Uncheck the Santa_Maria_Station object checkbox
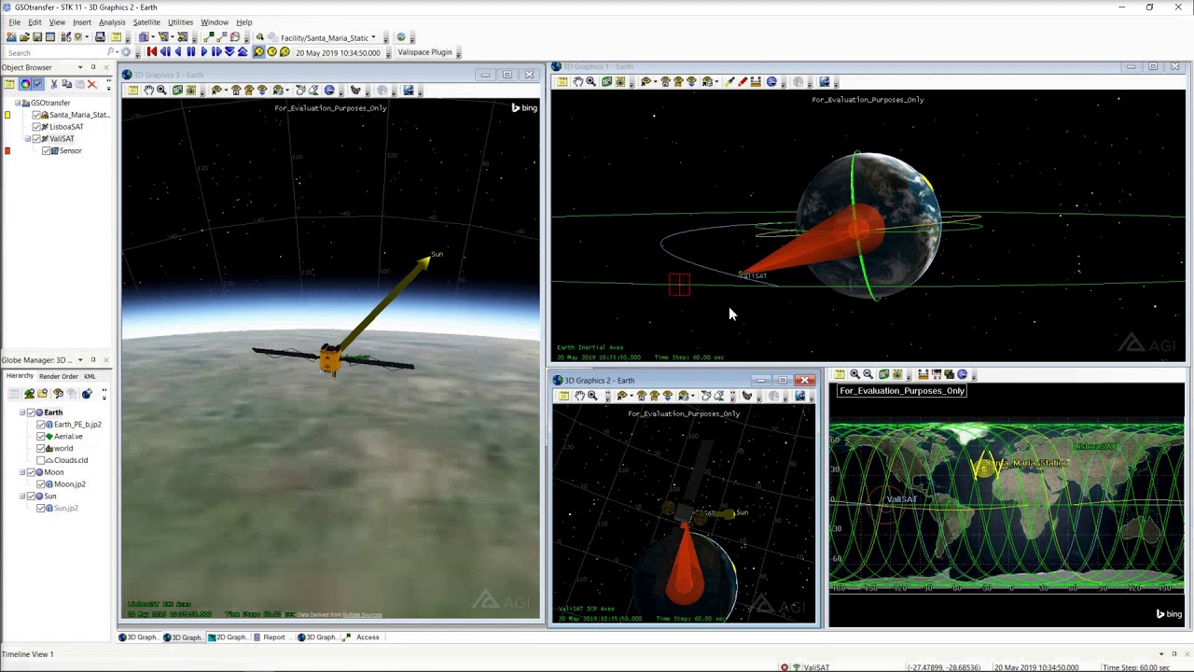 [x=37, y=115]
